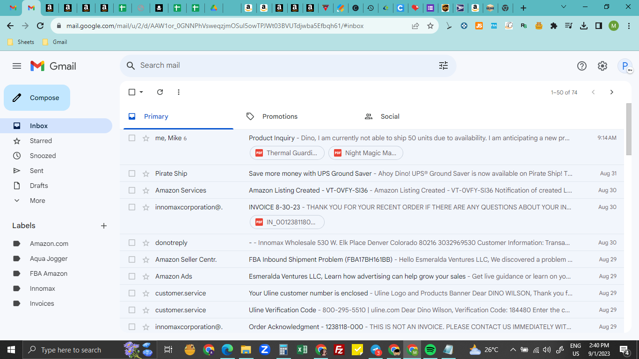Open the Aqua Jogger label

[49, 258]
